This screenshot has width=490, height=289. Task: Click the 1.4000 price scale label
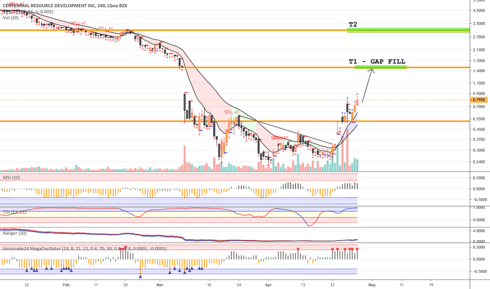click(x=479, y=71)
